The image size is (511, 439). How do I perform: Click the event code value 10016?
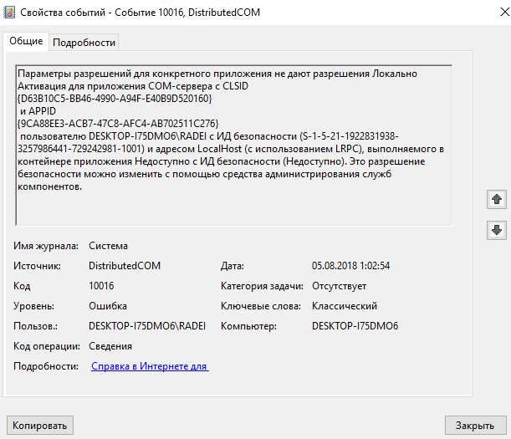pyautogui.click(x=101, y=286)
